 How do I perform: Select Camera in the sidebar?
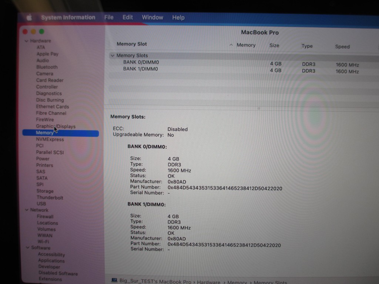(45, 74)
